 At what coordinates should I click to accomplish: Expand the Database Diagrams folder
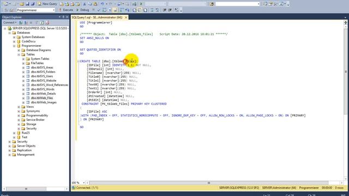coord(19,50)
